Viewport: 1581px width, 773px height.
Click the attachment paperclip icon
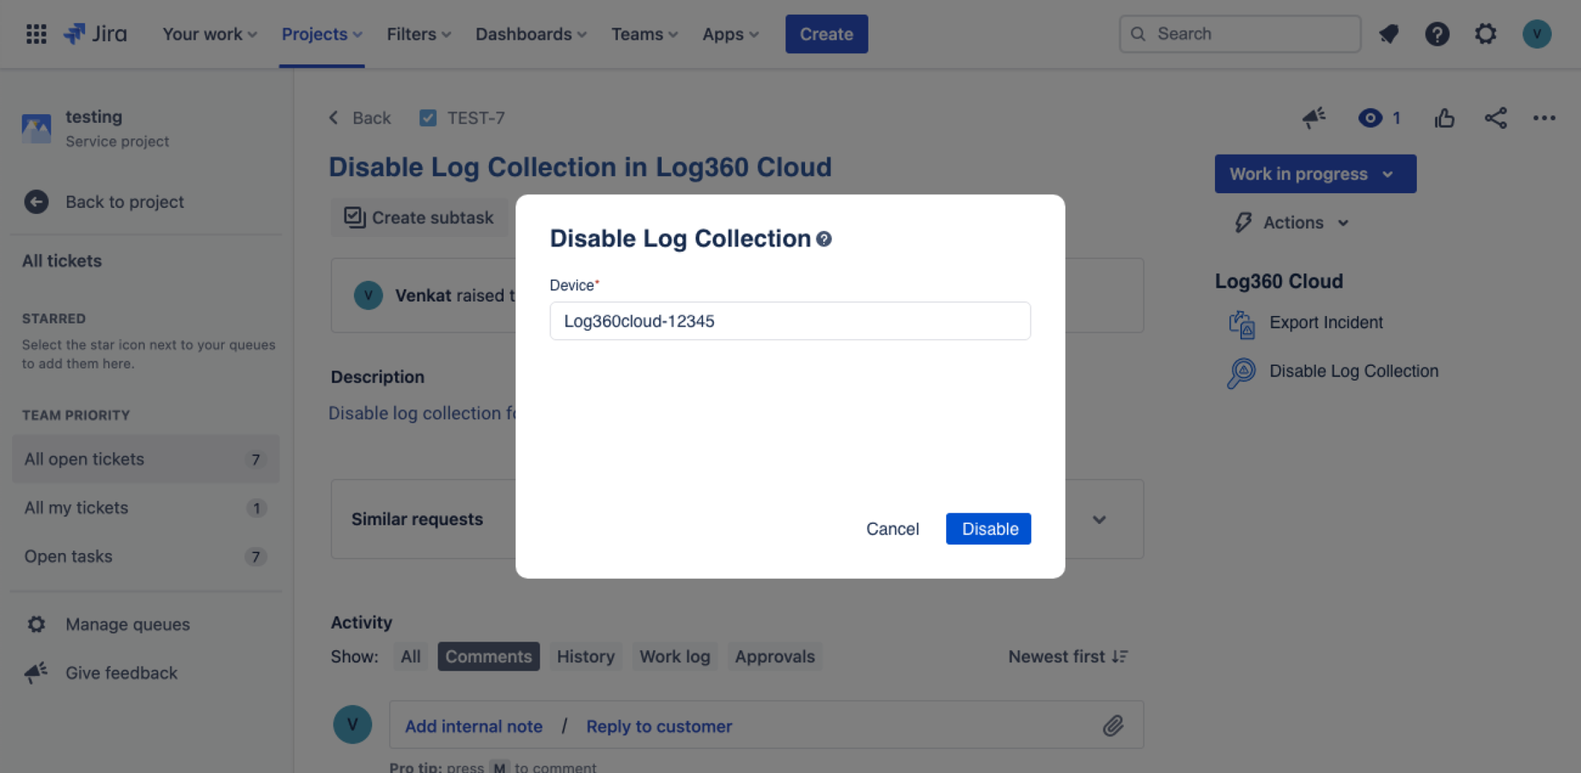coord(1113,726)
